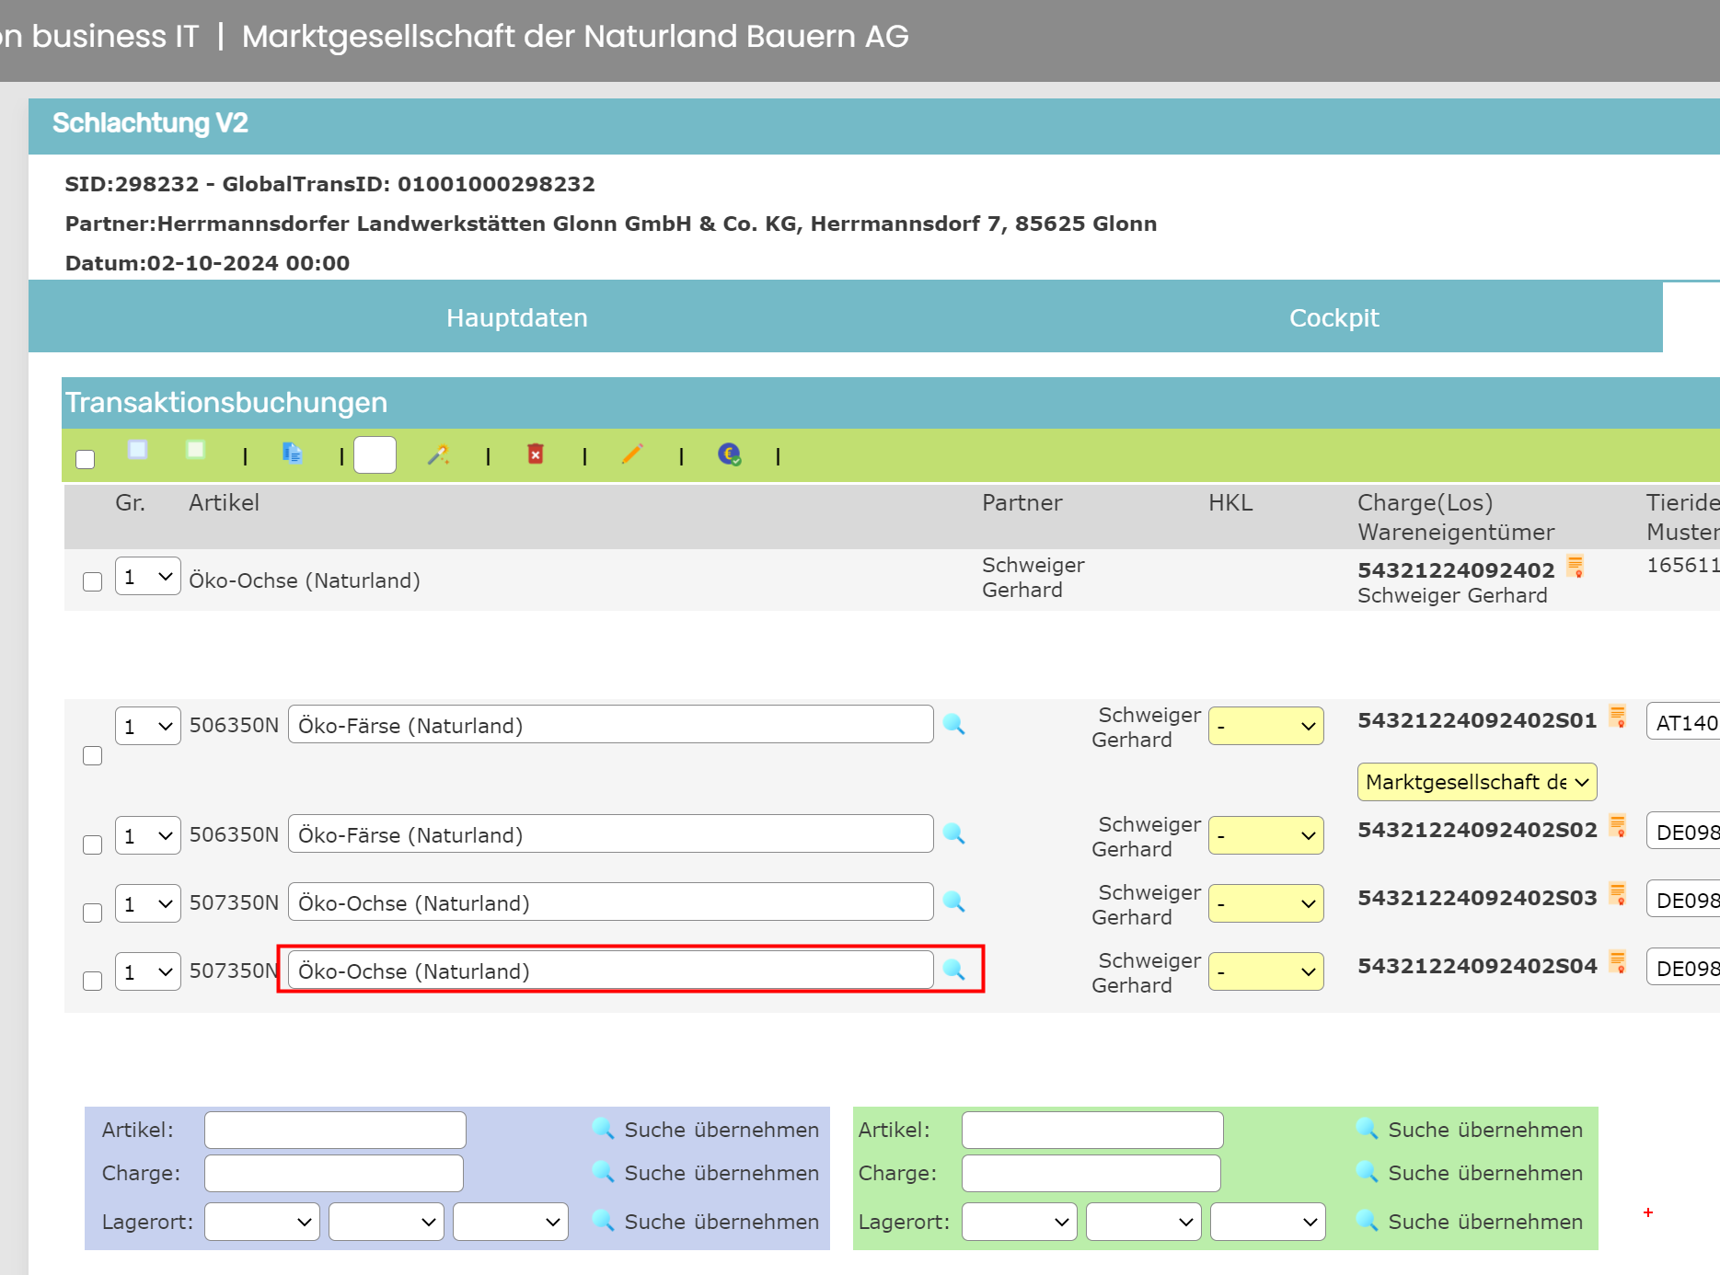
Task: Check the first Öko-Ochse row checkbox
Action: click(92, 581)
